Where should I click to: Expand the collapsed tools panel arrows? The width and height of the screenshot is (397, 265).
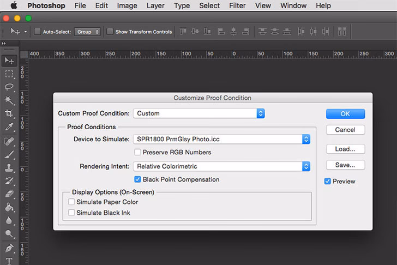point(3,44)
